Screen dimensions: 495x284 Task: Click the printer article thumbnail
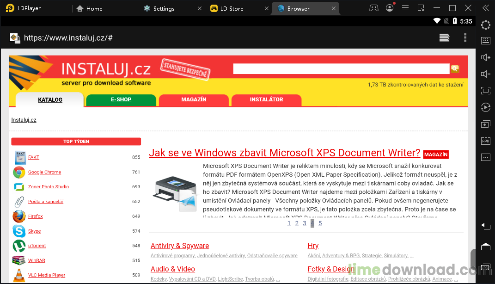pos(175,193)
